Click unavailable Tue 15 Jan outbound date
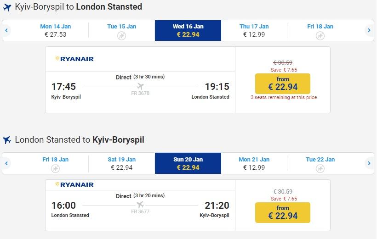Viewport: 377px width, 239px height. click(x=122, y=31)
